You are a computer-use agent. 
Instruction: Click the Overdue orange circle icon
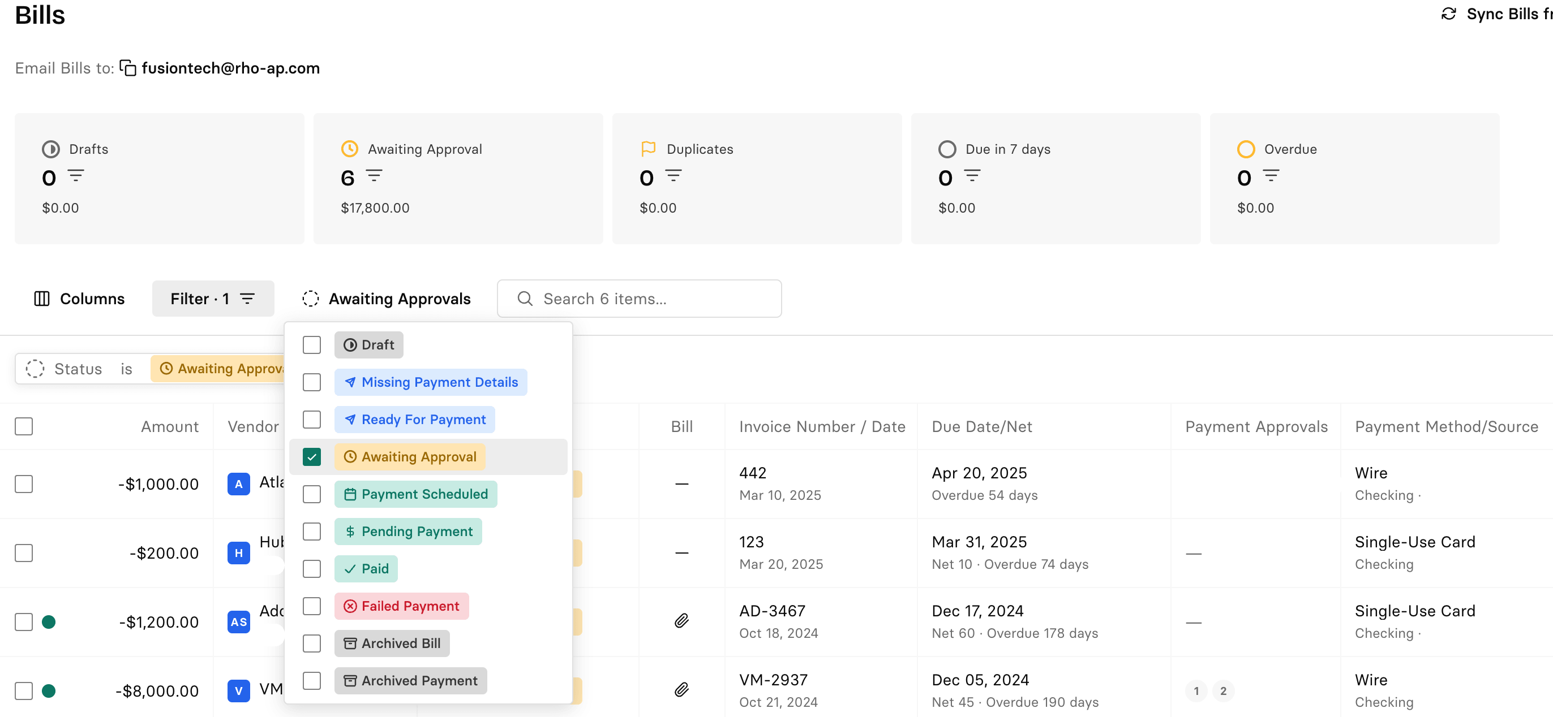pos(1246,149)
